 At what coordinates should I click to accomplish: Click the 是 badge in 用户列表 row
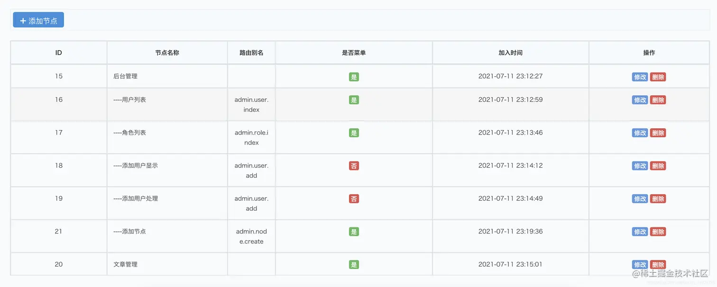[x=354, y=100]
